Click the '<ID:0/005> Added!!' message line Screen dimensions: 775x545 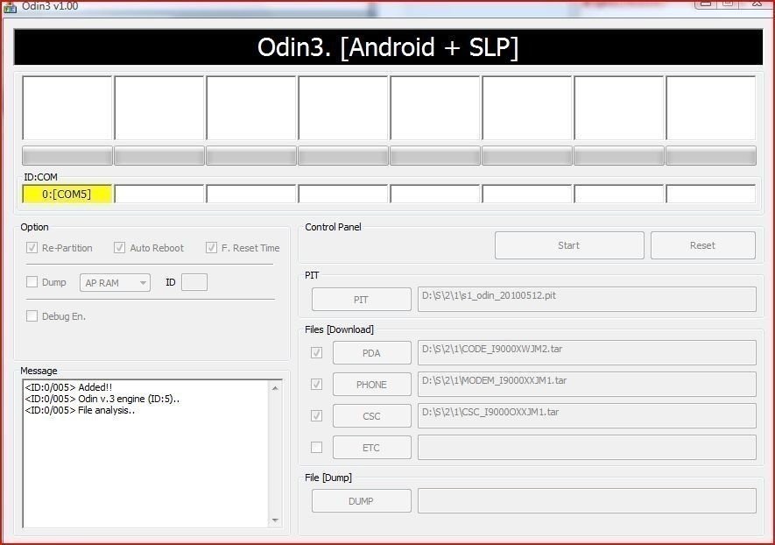[68, 387]
